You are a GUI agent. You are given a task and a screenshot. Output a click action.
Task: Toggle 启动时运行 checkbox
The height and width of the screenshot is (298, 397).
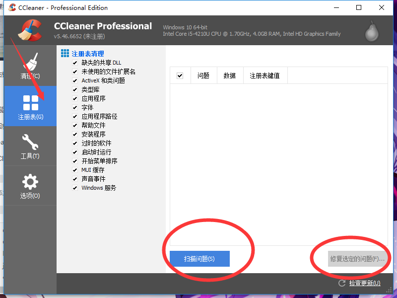coord(75,152)
